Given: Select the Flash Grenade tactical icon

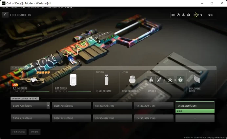Looking at the screenshot, I should pos(106,80).
